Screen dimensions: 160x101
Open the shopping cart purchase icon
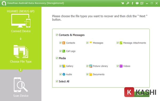point(122,3)
